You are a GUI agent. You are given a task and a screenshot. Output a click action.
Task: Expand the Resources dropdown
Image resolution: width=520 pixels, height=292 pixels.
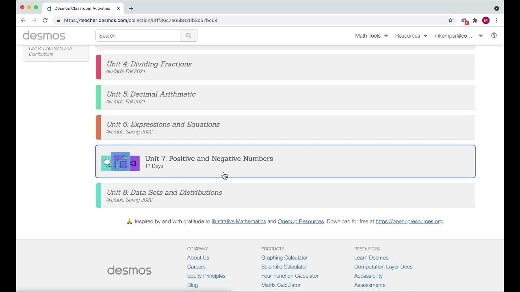tap(411, 36)
